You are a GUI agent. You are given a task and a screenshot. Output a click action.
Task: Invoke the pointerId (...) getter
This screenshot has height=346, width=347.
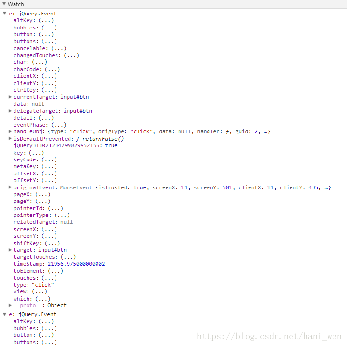click(x=56, y=208)
